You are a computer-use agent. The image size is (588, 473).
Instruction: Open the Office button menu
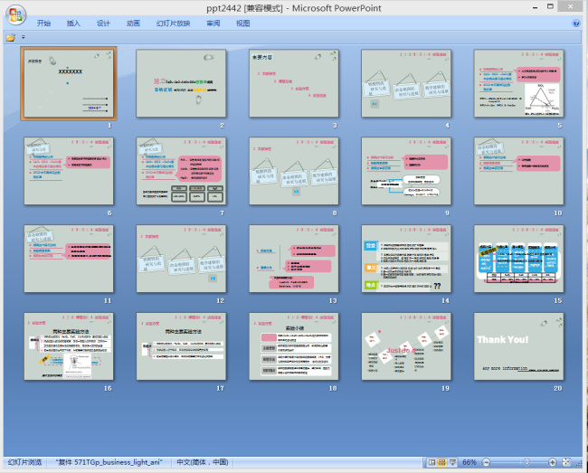tap(15, 15)
